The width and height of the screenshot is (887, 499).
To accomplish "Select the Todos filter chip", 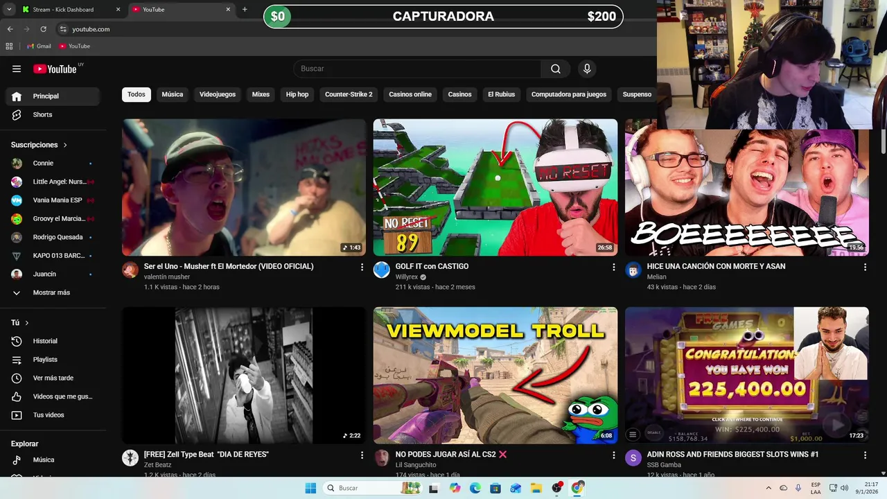I will pos(137,94).
